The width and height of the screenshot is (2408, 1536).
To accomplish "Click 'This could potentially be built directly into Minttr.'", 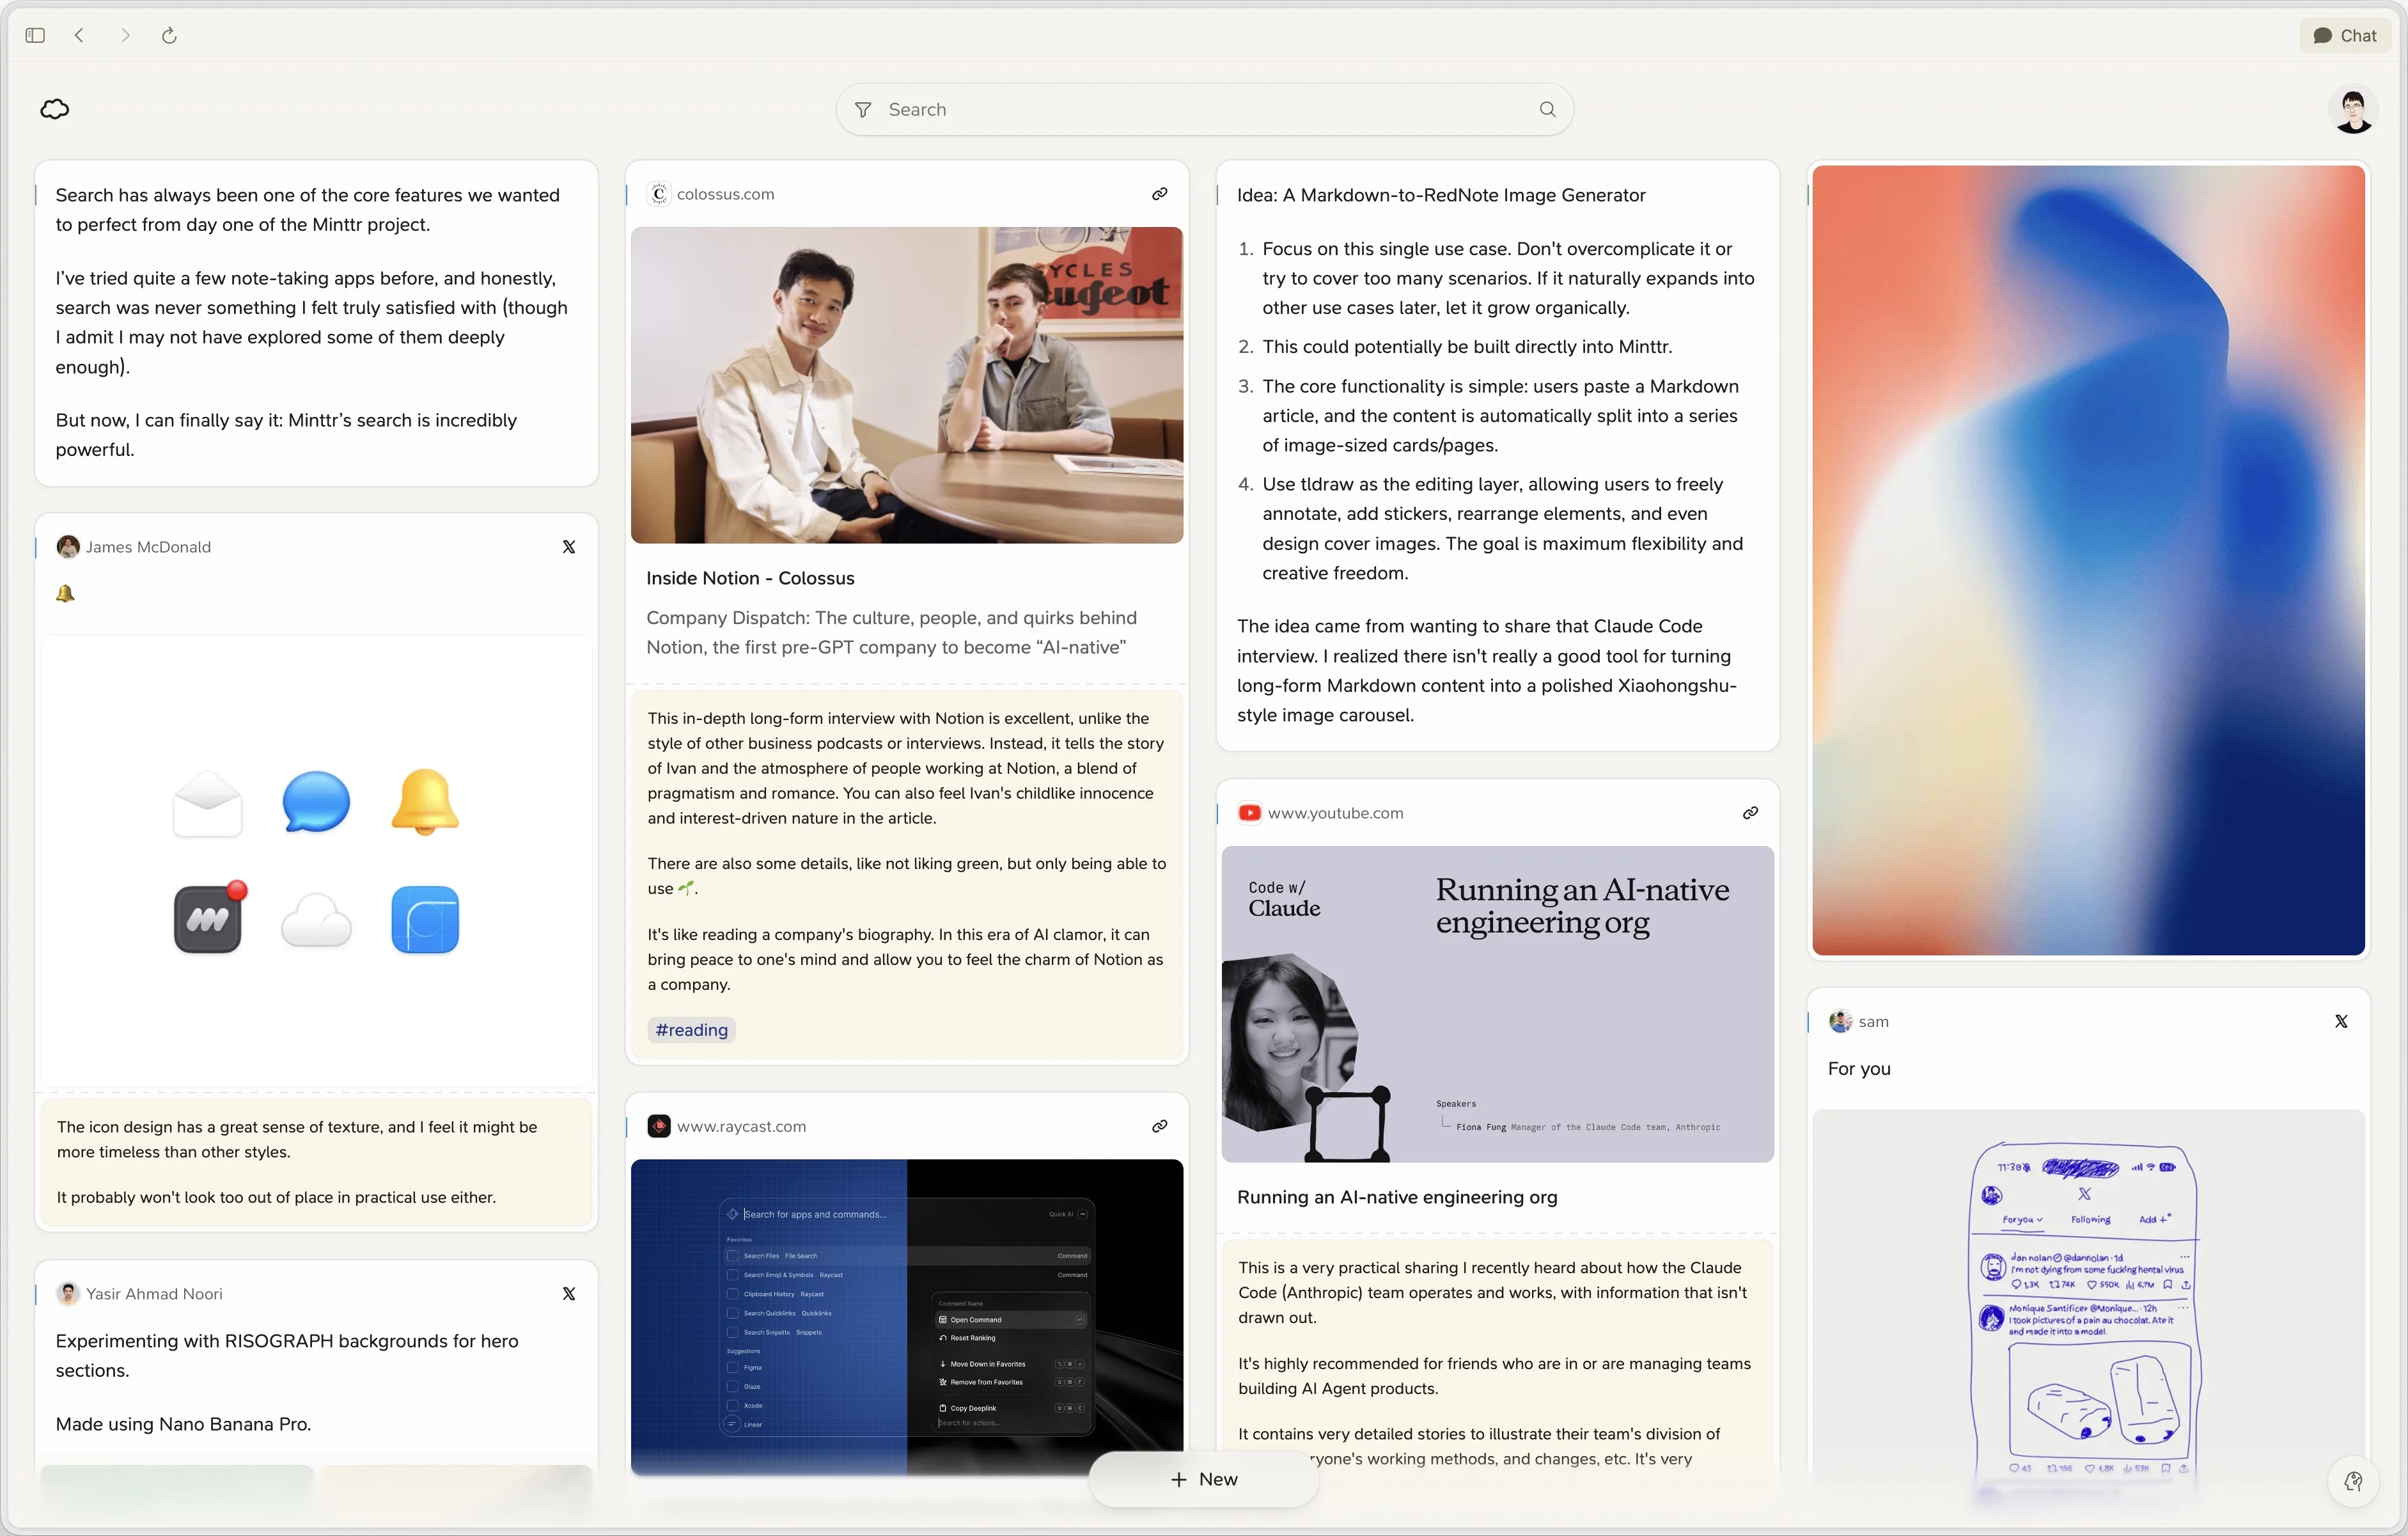I will 1467,347.
